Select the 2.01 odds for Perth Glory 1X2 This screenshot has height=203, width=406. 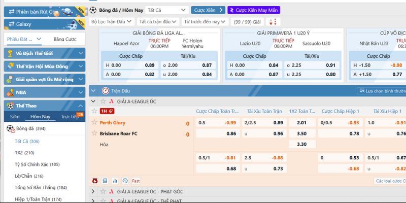[301, 122]
